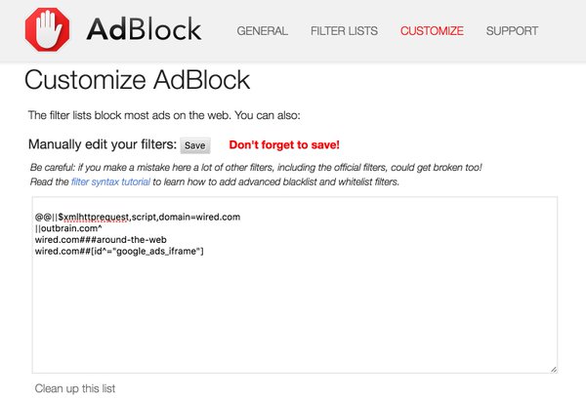Click the italic Be careful warning text
586x400 pixels.
click(x=256, y=168)
